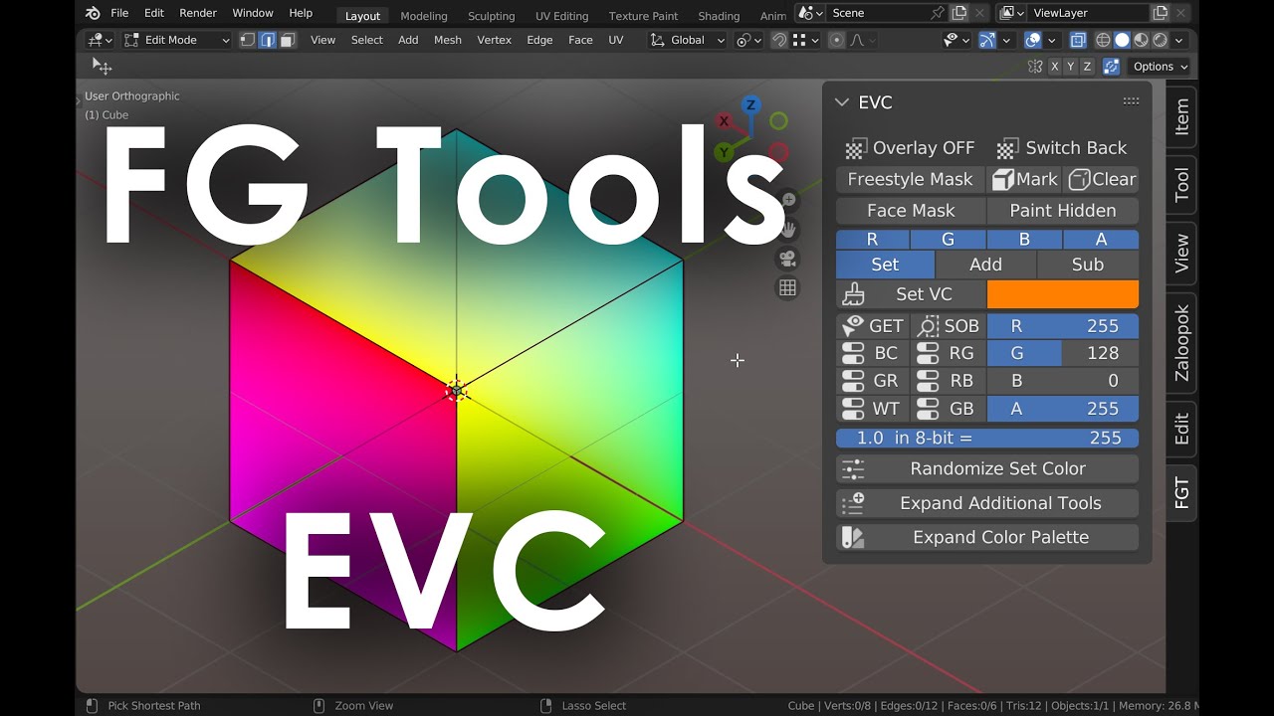Switch to Sculpting workspace tab
Screen dimensions: 1274x716
(x=492, y=16)
